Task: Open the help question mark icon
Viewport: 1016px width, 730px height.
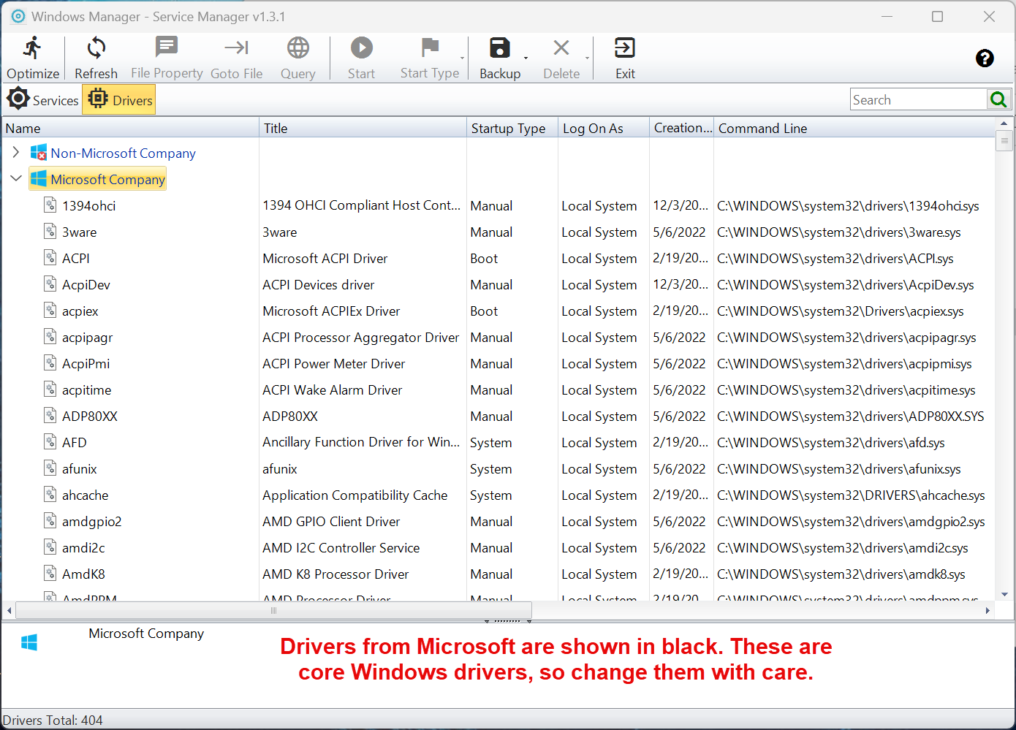Action: pyautogui.click(x=985, y=58)
